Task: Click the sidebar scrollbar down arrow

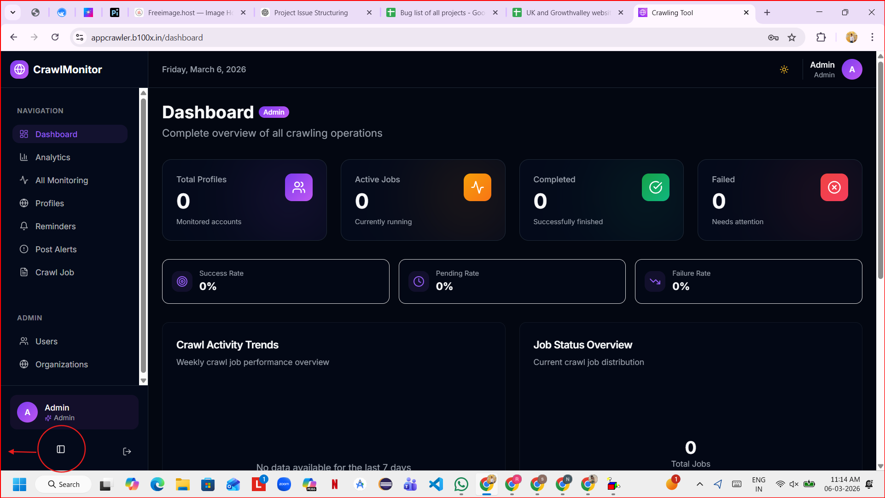Action: pyautogui.click(x=143, y=381)
